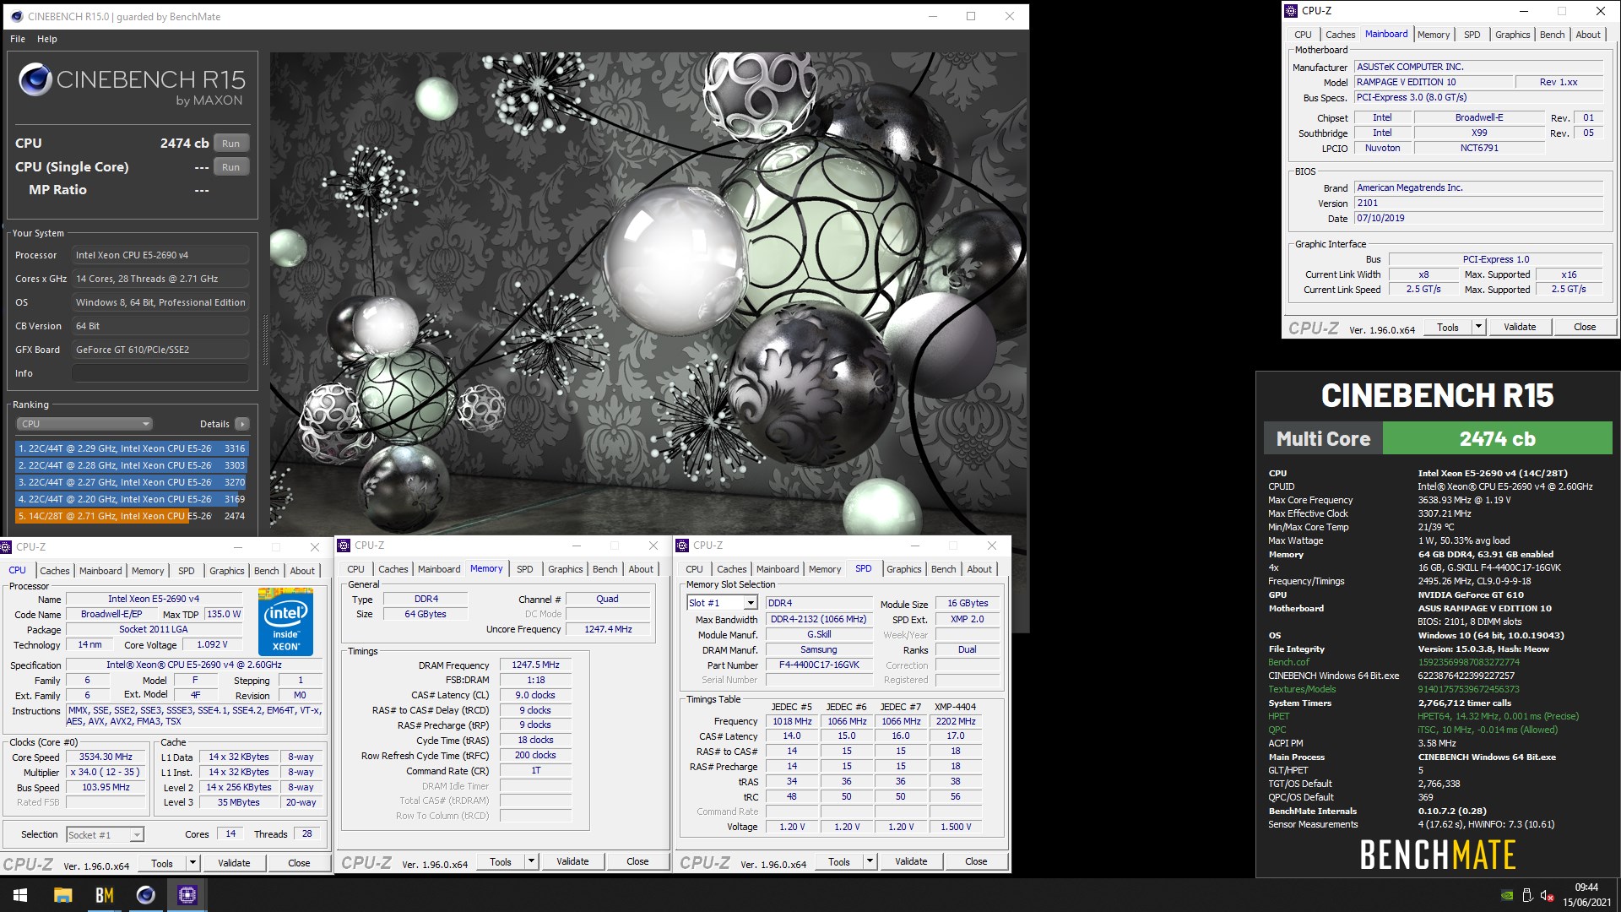Click Validate in the CPU window

(234, 863)
